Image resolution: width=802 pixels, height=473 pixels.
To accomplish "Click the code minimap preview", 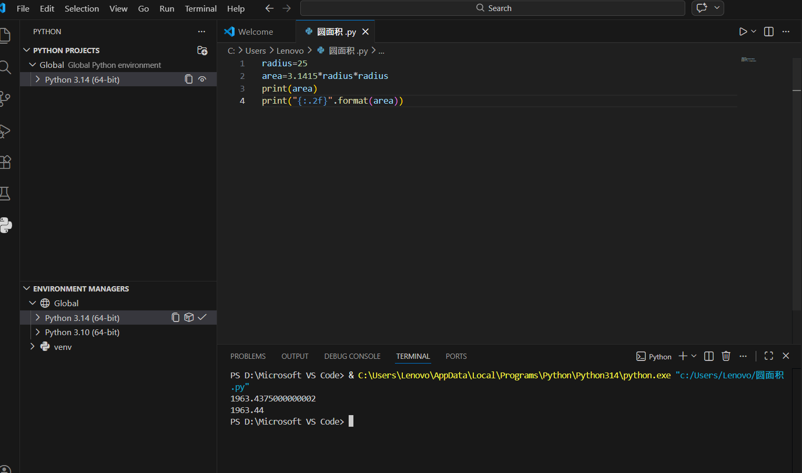I will (748, 59).
